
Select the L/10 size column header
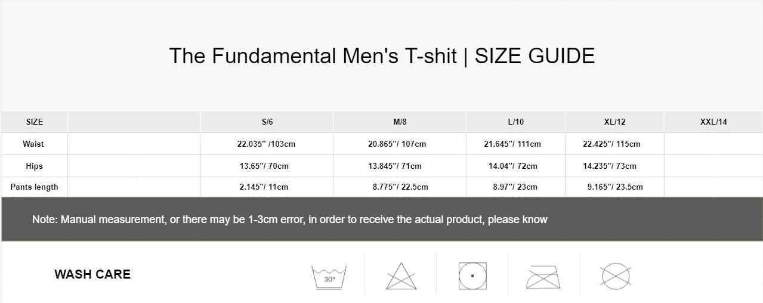click(x=516, y=122)
